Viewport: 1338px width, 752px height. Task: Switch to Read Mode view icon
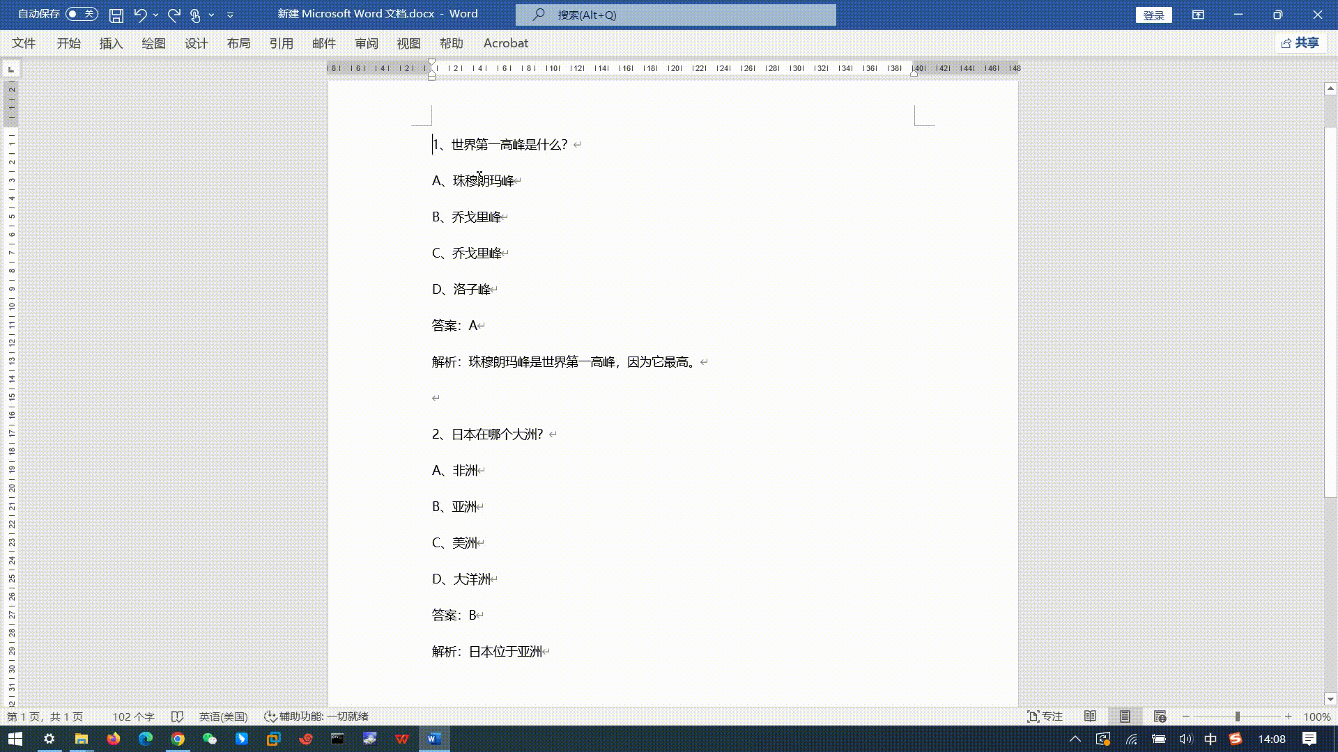pyautogui.click(x=1091, y=716)
